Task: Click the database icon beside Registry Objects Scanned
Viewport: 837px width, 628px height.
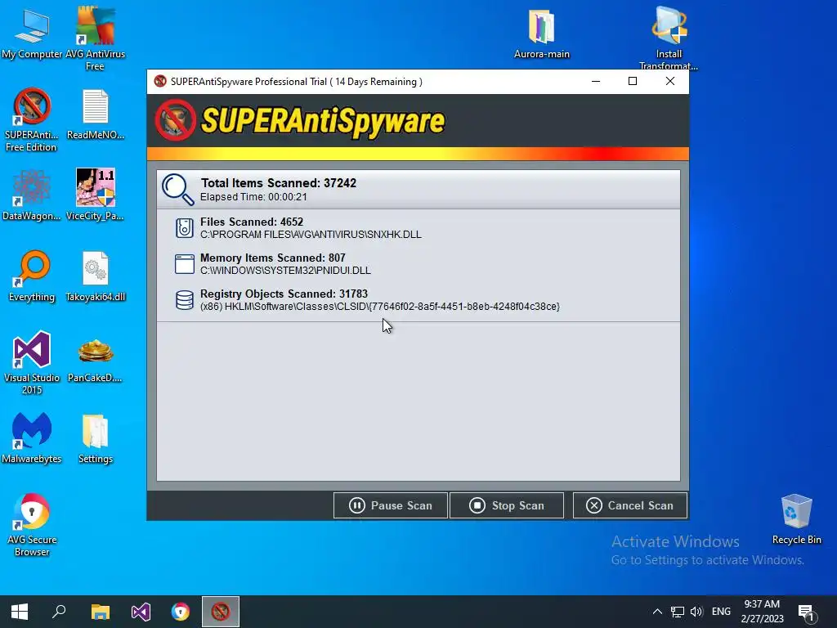Action: (185, 300)
